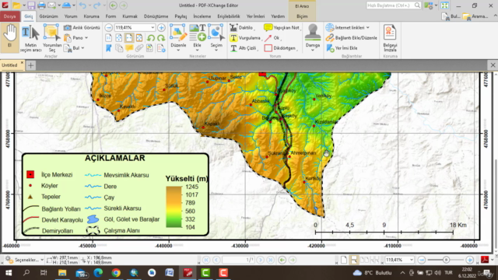The height and width of the screenshot is (280, 498).
Task: Open the Dönüştürme ribbon tab
Action: [156, 16]
